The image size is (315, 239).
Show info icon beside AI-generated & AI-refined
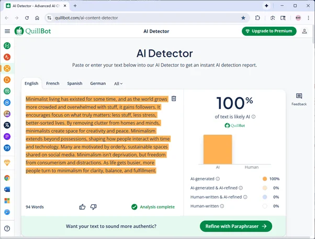[x=241, y=188]
